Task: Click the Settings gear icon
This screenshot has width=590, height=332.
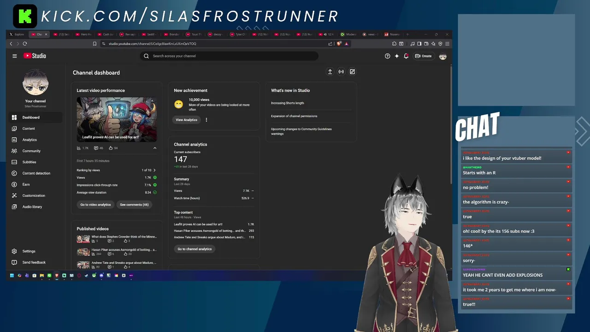Action: click(x=14, y=251)
